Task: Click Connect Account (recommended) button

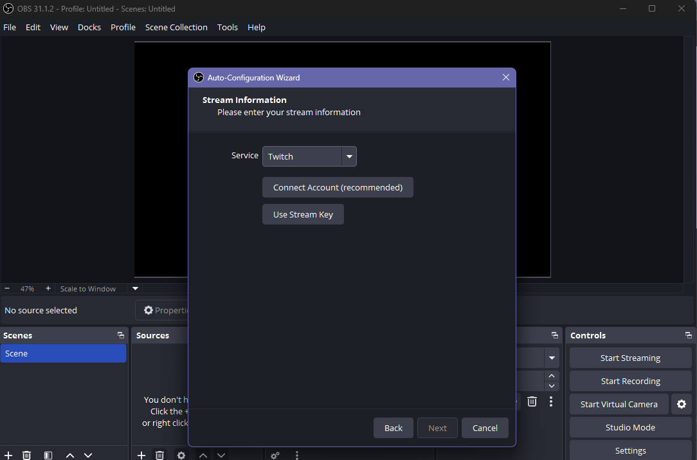Action: tap(338, 187)
